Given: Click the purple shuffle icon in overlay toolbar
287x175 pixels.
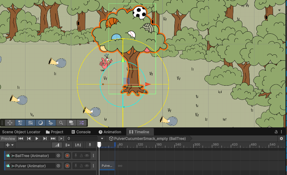Looking at the screenshot, I should 81,123.
